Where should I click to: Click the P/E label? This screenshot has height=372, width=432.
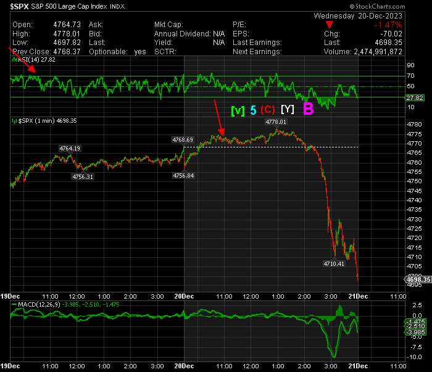[239, 25]
